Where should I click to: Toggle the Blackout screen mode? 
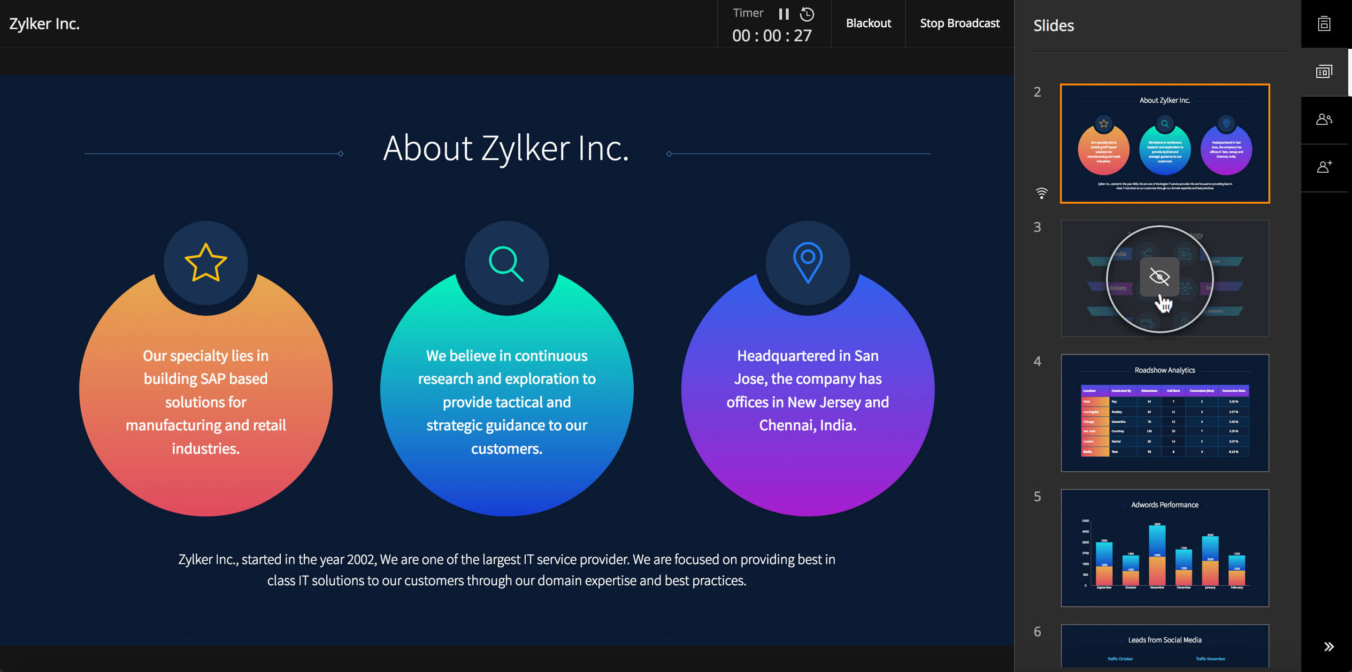(x=867, y=23)
